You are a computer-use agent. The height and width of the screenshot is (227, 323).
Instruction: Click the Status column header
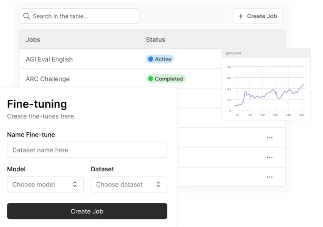pyautogui.click(x=155, y=40)
